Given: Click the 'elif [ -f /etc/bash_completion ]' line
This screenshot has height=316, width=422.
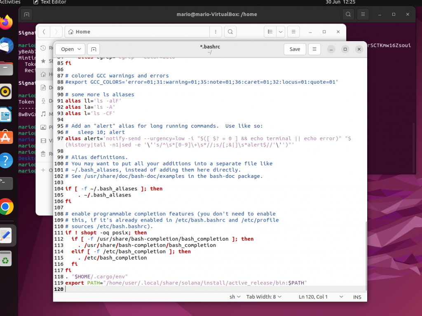Looking at the screenshot, I should 131,251.
